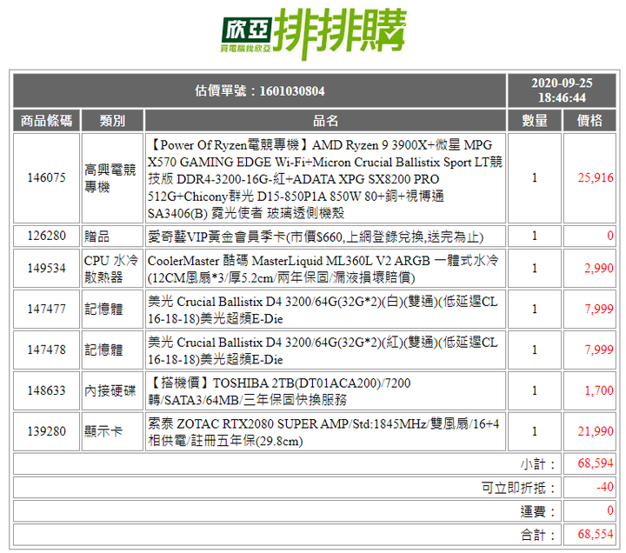Select product code 149534
626x553 pixels.
tap(46, 269)
